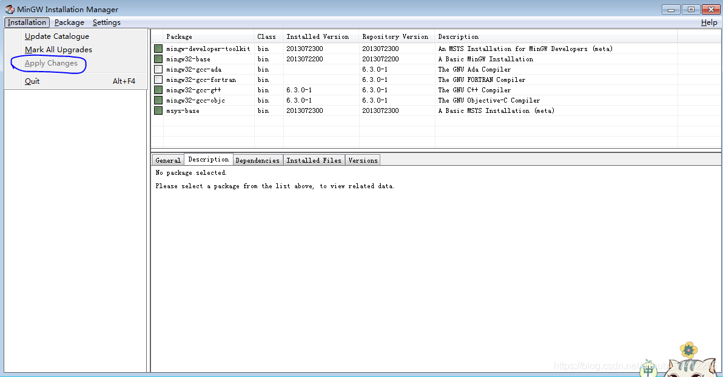Image resolution: width=723 pixels, height=377 pixels.
Task: Click the Installed Version column header
Action: pos(321,36)
